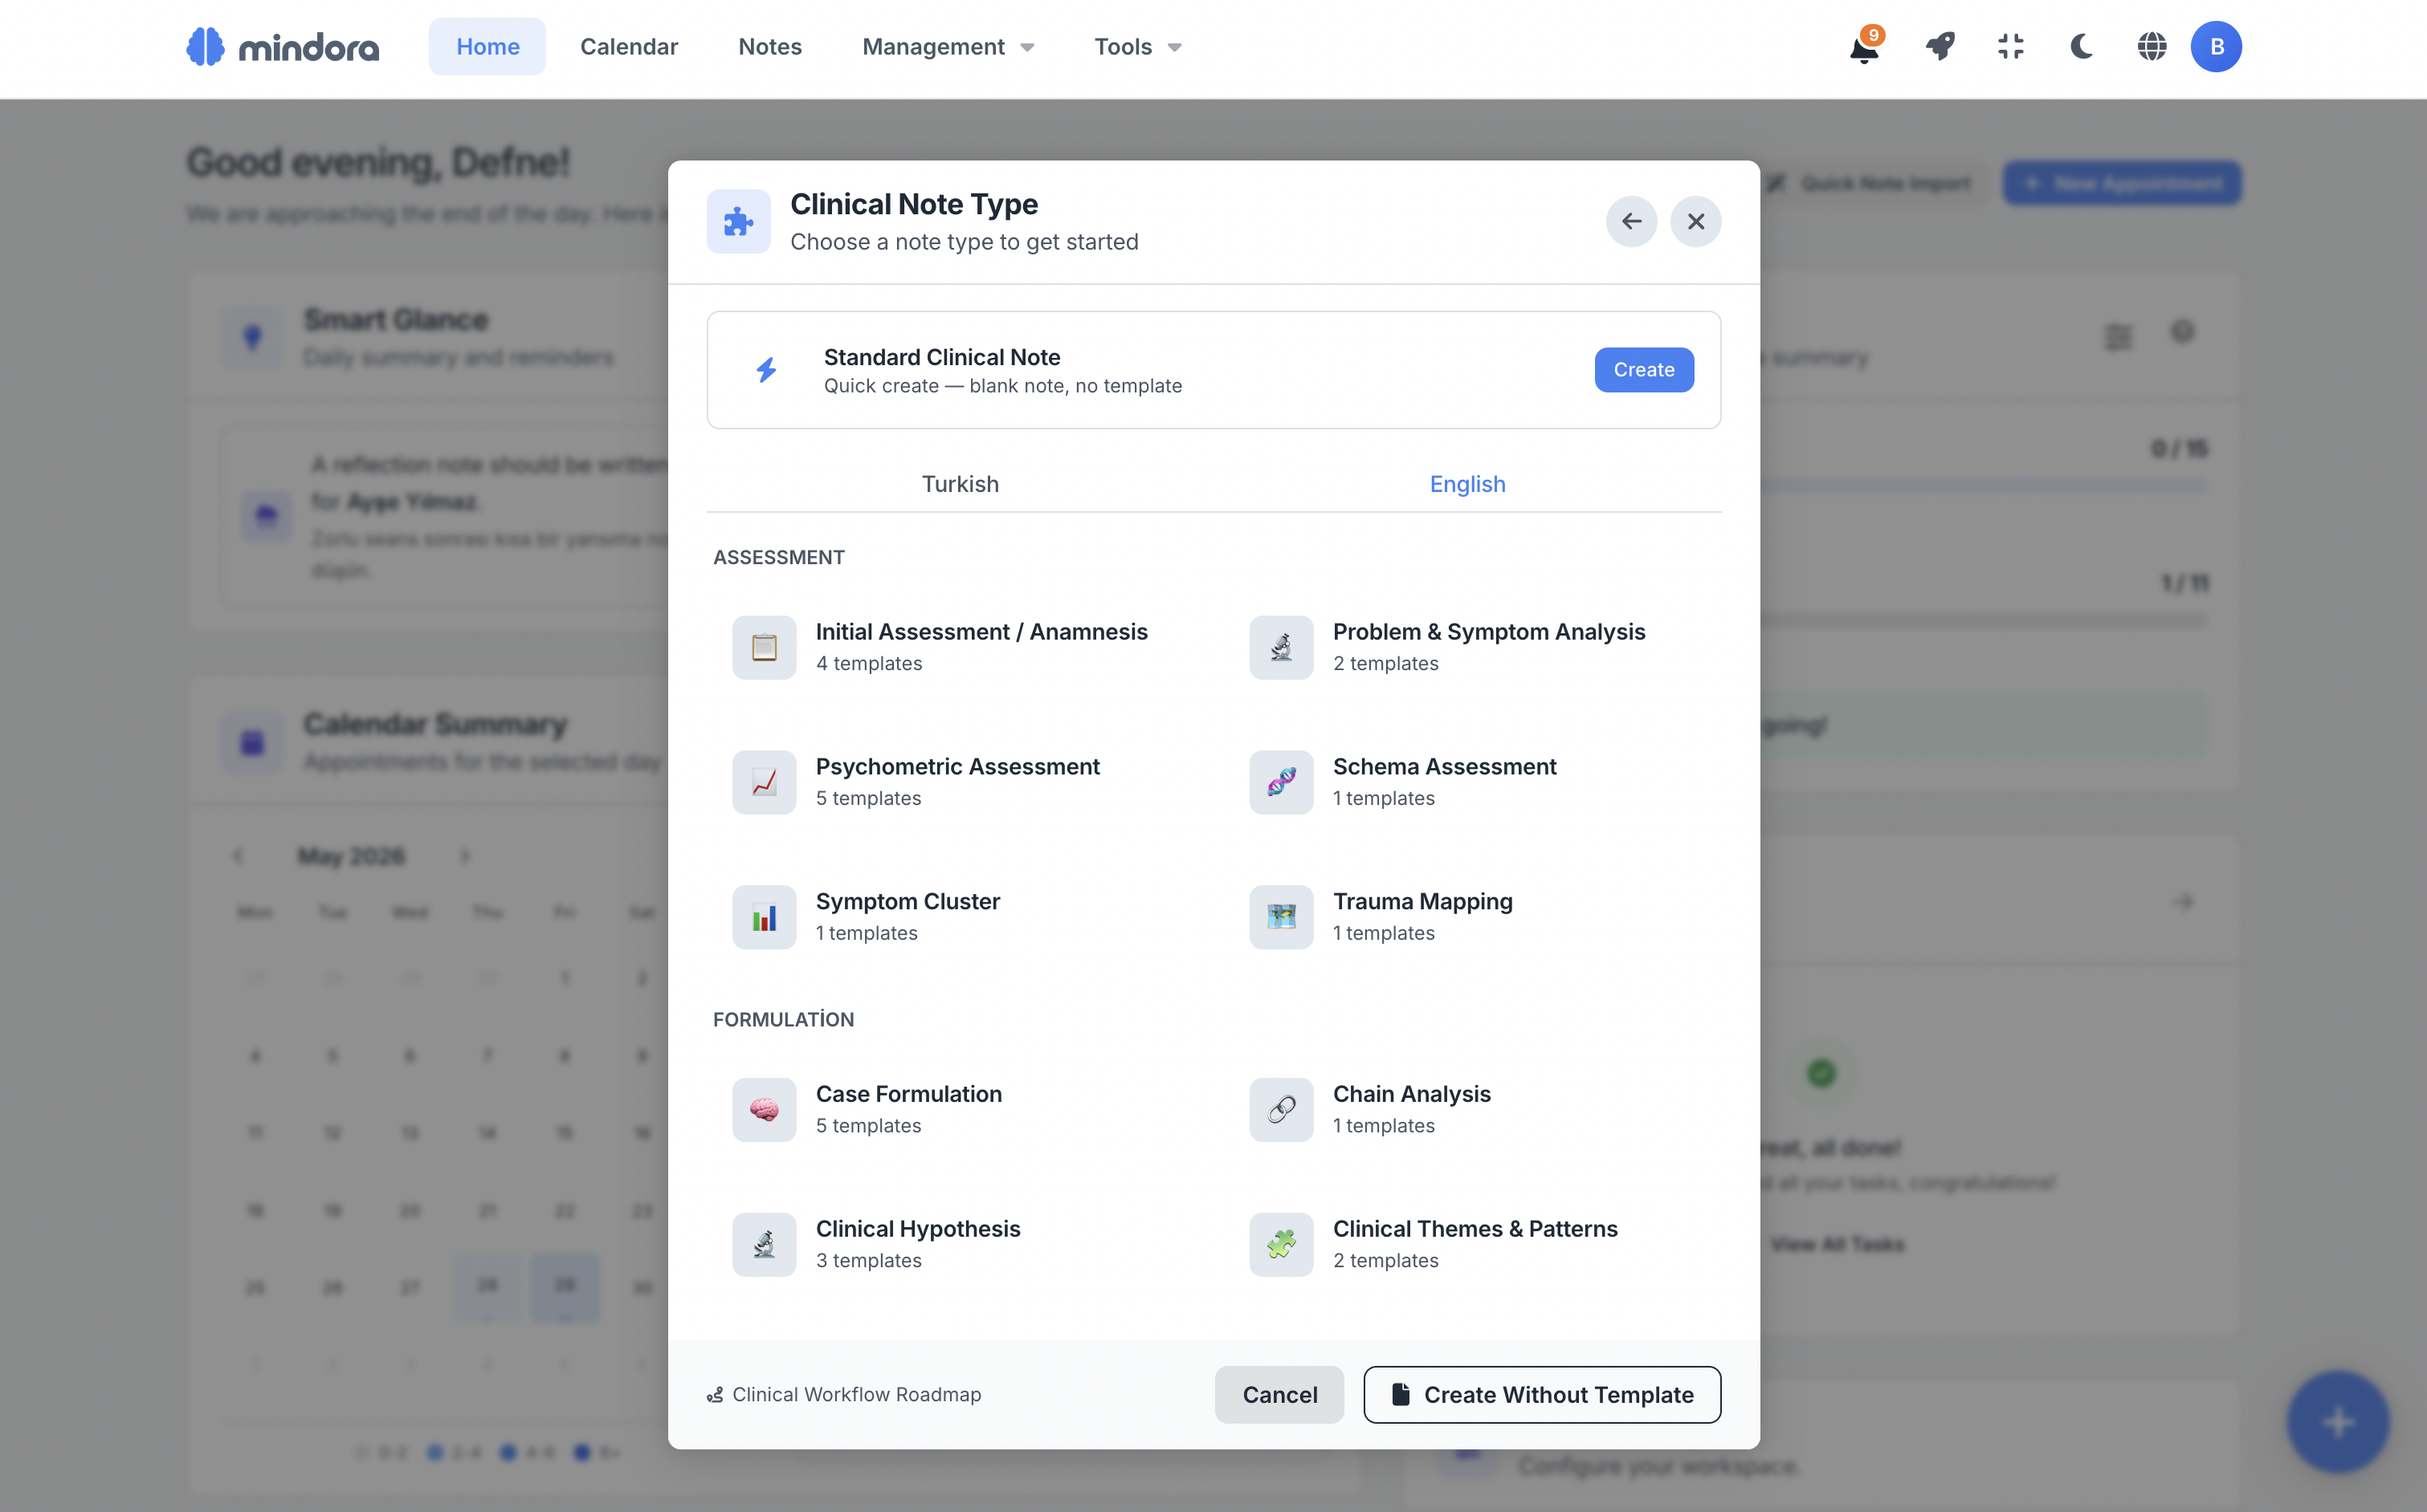Click the Trauma Mapping map icon

(x=1280, y=917)
